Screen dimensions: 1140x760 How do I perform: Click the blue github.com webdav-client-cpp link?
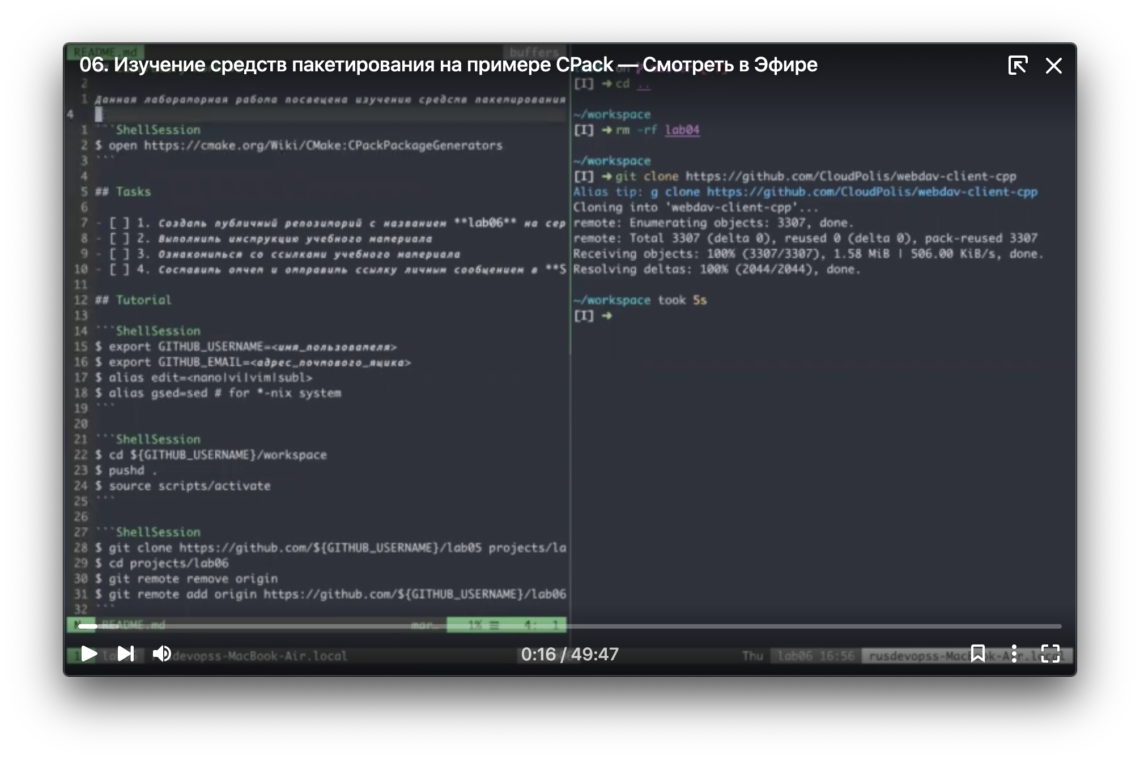click(871, 192)
